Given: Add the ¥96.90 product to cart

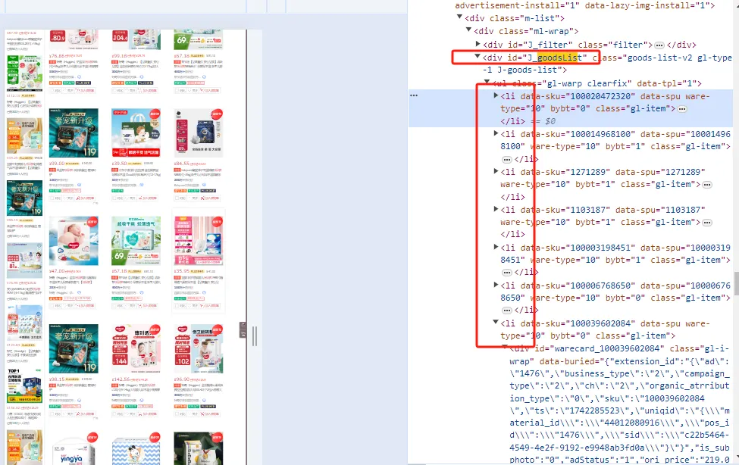Looking at the screenshot, I should point(210,414).
